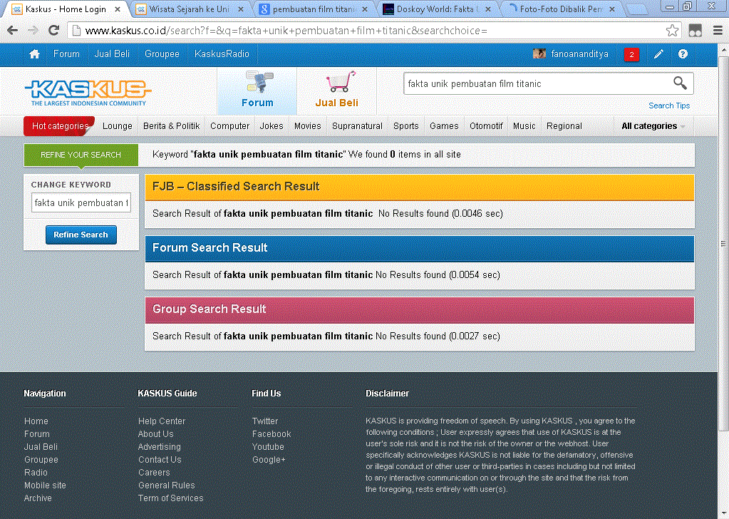Close the Kaskus - Home Login tab
Image resolution: width=729 pixels, height=519 pixels.
pos(118,9)
